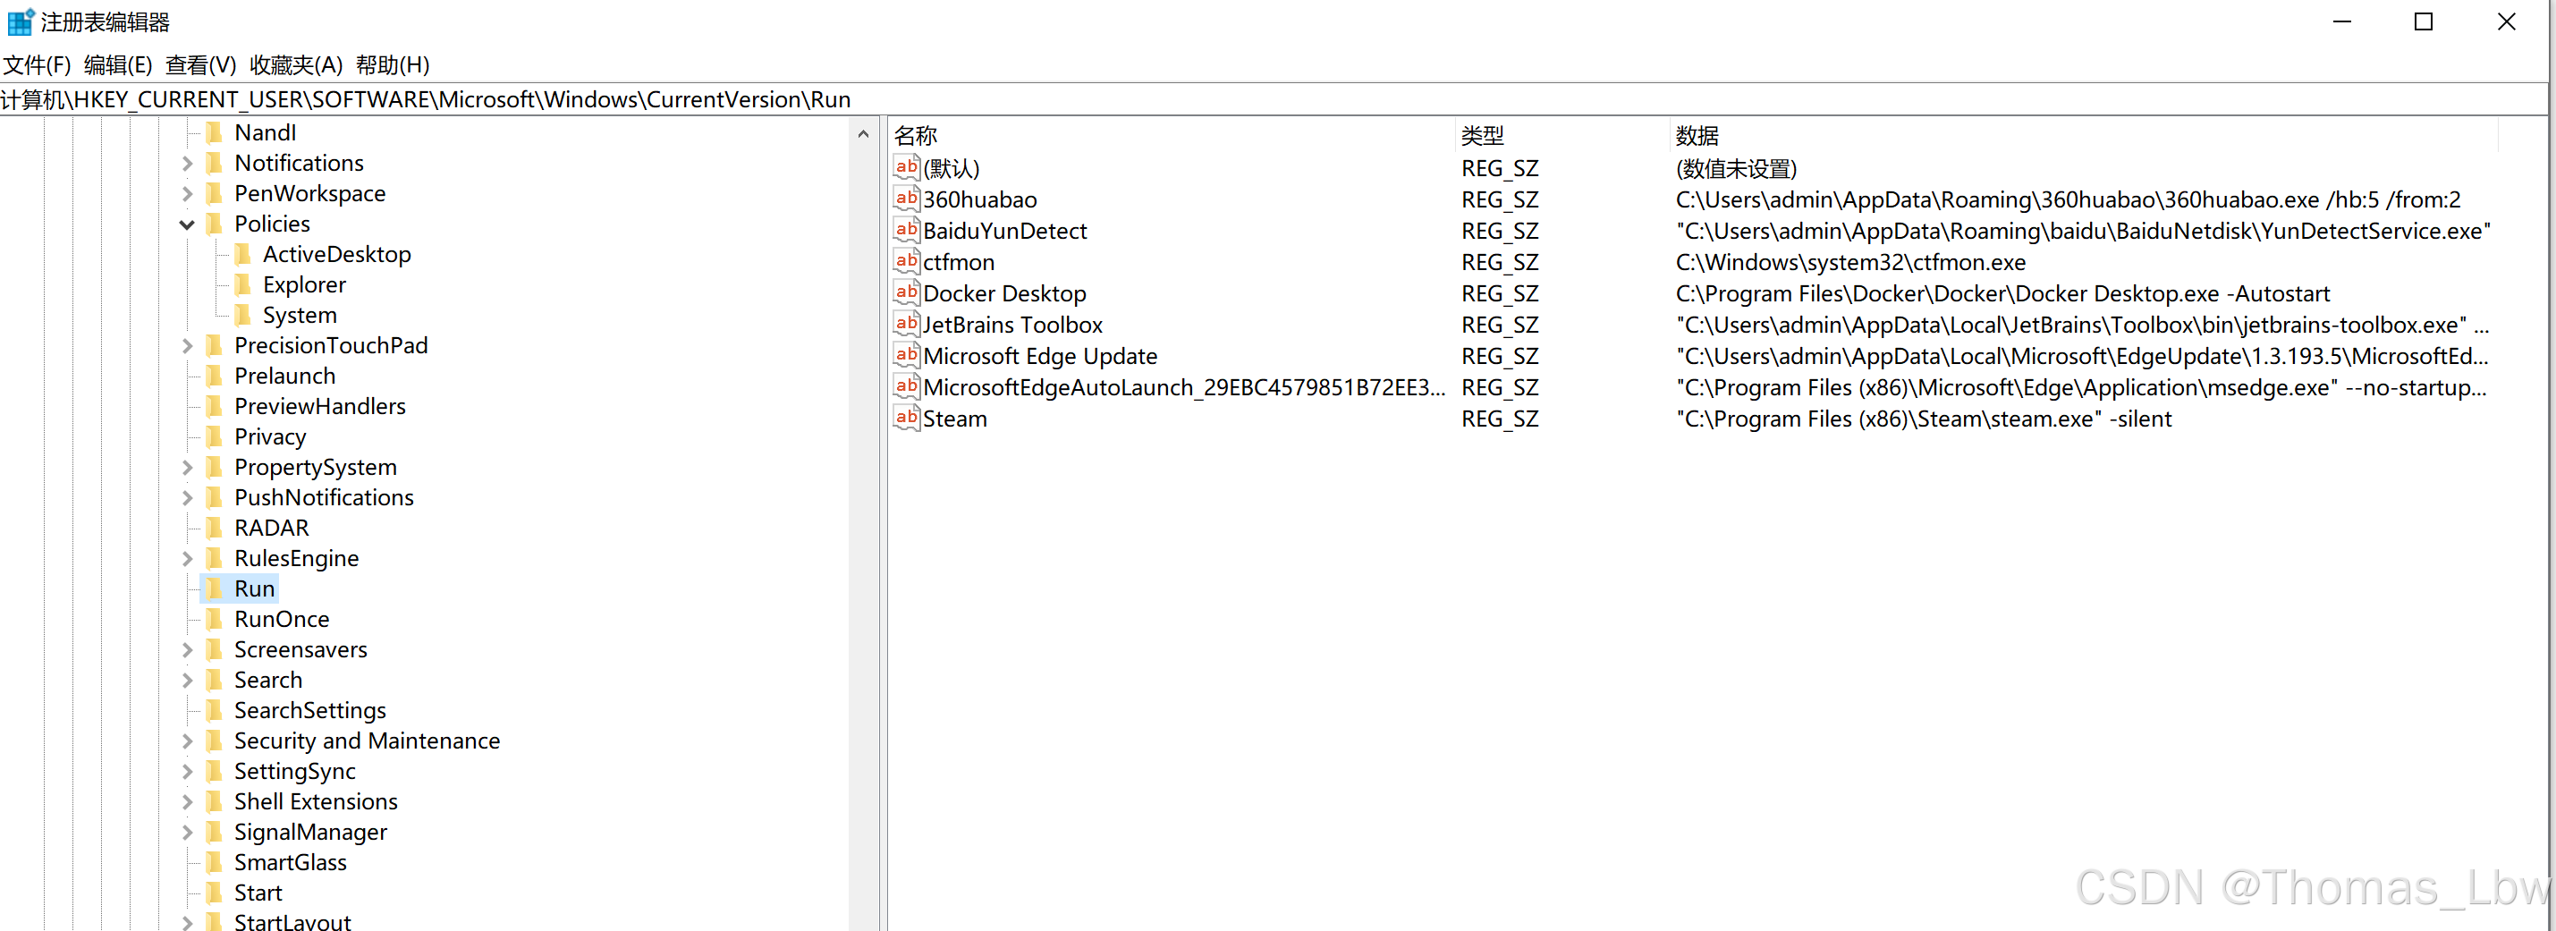Expand the Security and Maintenance key

tap(187, 741)
